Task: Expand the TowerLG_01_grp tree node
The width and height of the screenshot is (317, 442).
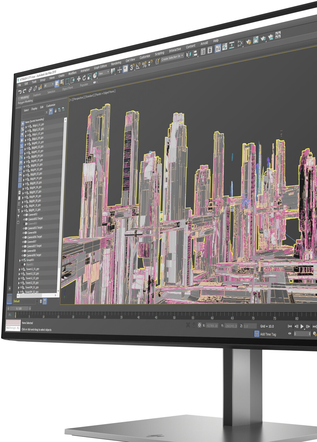Action: pos(19,269)
